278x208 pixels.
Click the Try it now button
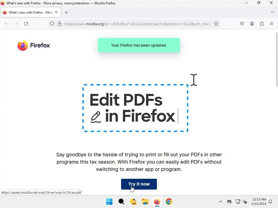pos(139,184)
